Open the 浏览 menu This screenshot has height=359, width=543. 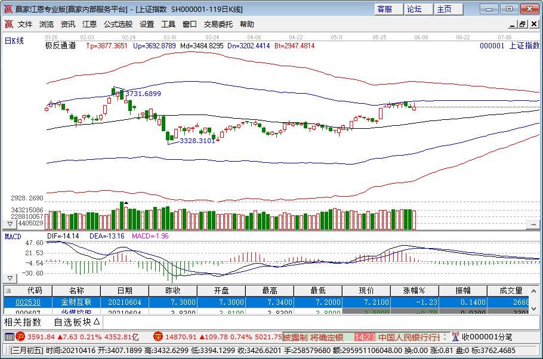click(47, 24)
